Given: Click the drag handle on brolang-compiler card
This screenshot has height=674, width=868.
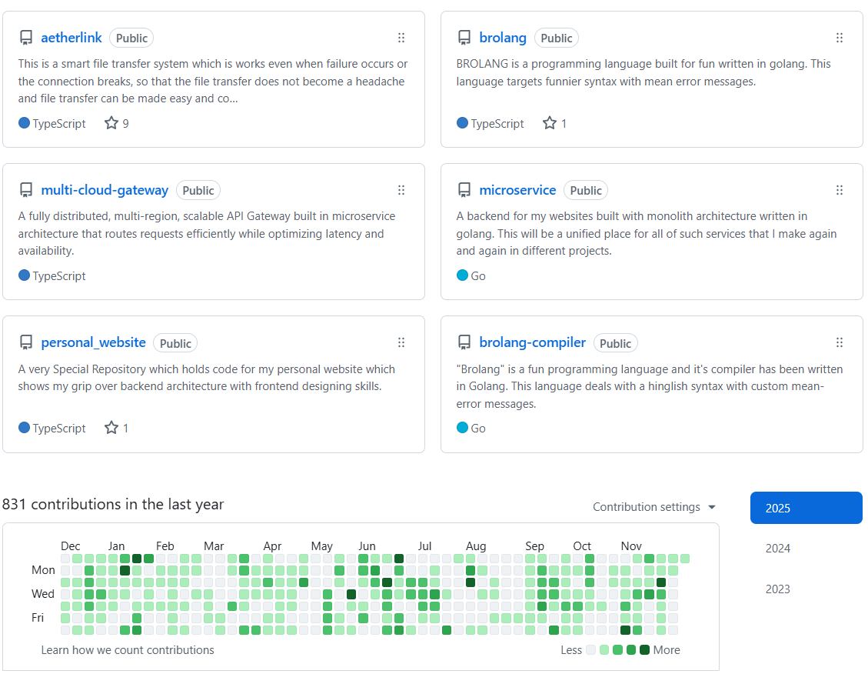Looking at the screenshot, I should pos(840,342).
